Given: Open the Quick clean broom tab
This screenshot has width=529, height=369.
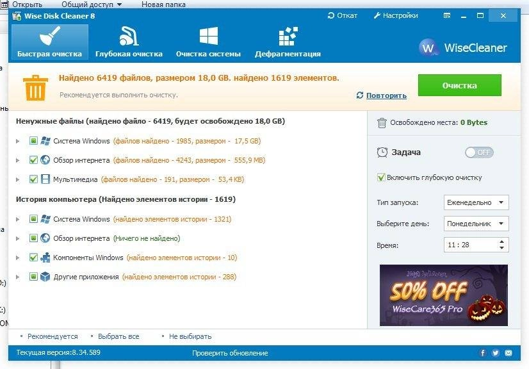Looking at the screenshot, I should (49, 42).
